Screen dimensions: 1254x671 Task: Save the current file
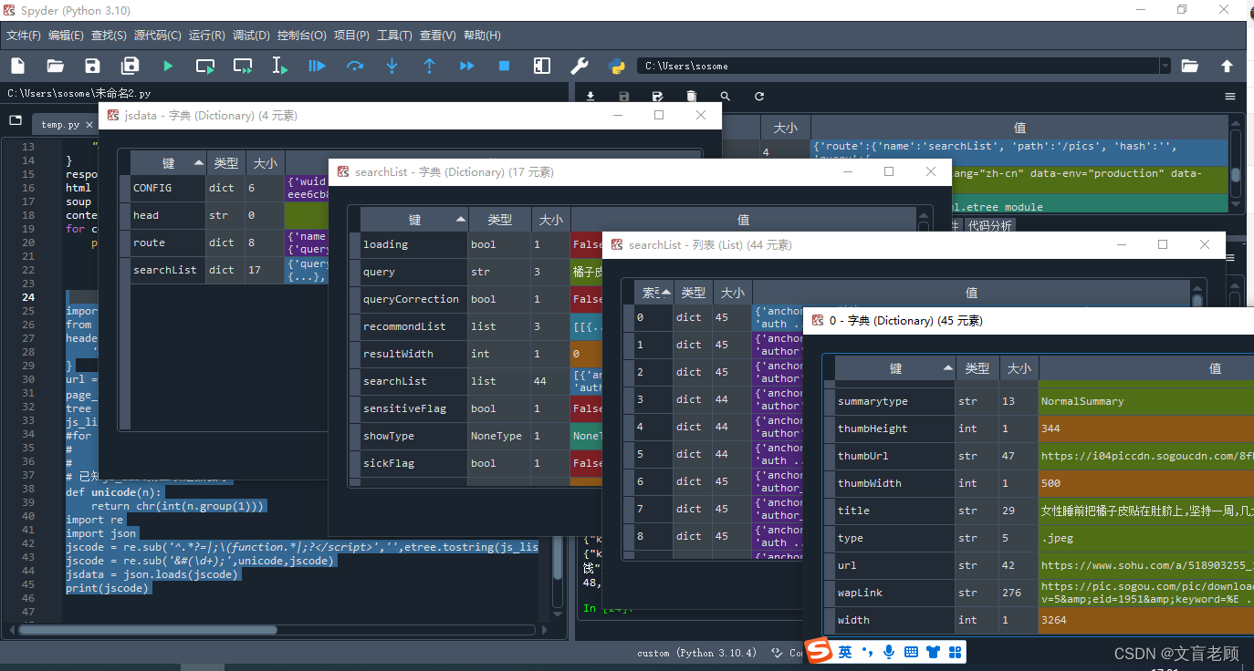point(92,66)
